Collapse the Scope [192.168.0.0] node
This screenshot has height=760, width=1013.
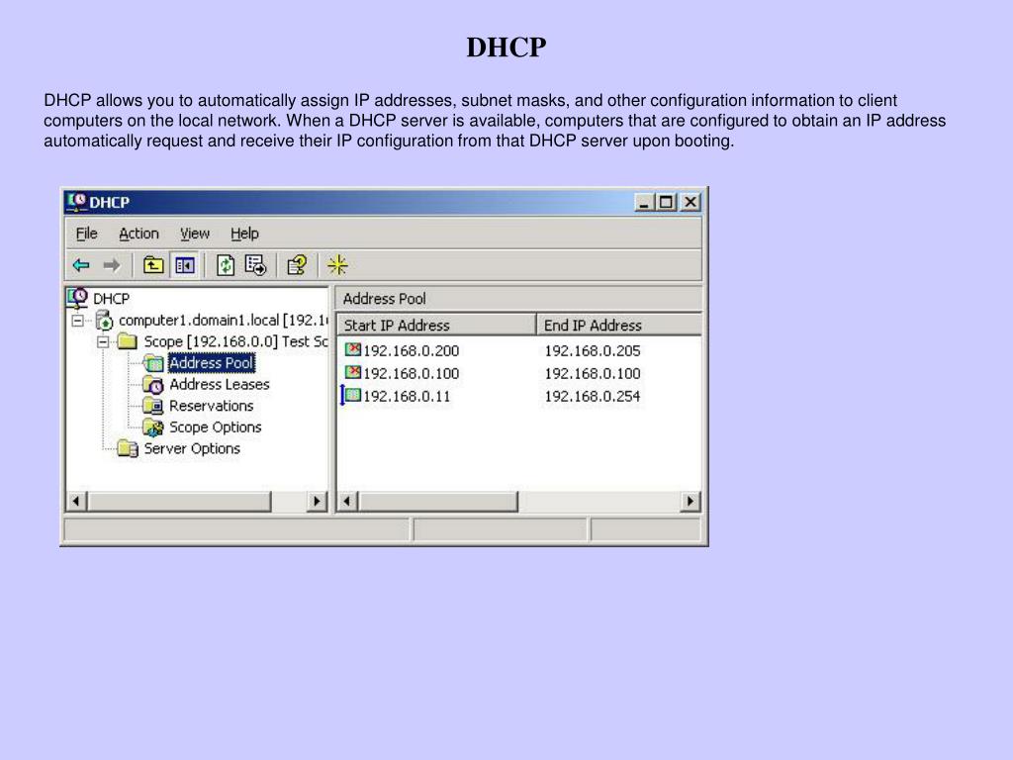[x=103, y=341]
